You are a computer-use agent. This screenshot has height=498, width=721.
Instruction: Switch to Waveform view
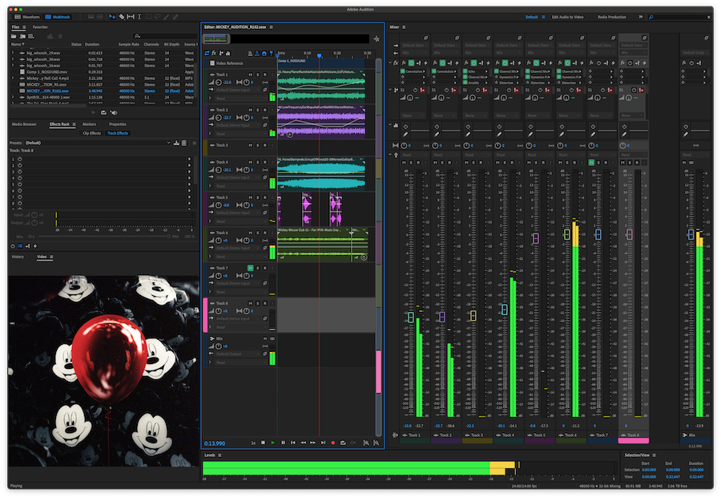[x=27, y=17]
